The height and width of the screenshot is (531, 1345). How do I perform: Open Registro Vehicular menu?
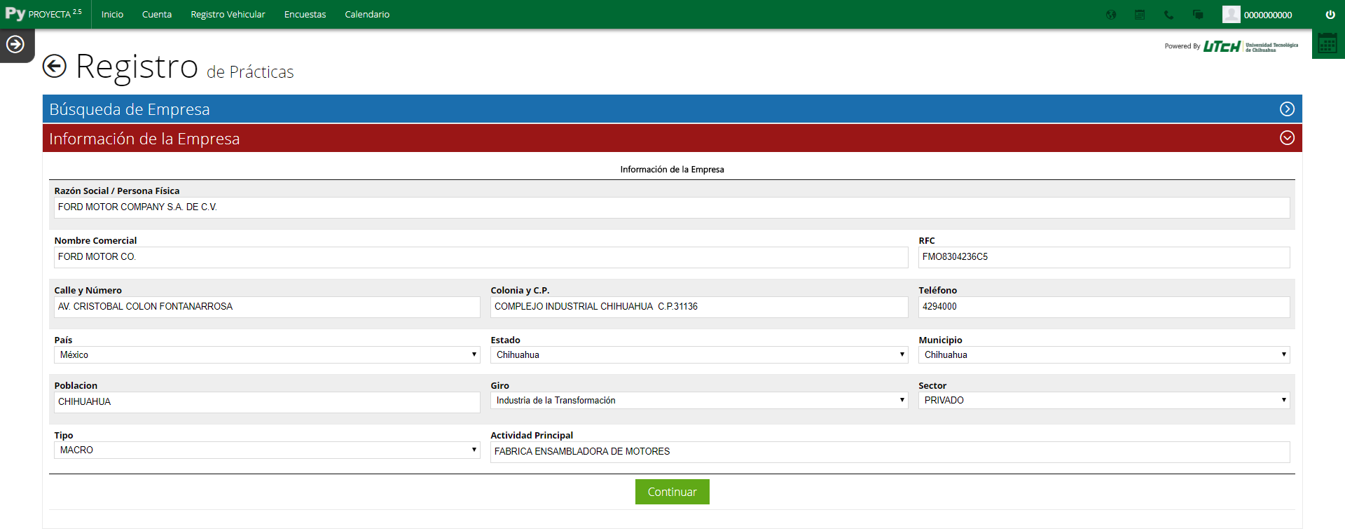(x=228, y=15)
